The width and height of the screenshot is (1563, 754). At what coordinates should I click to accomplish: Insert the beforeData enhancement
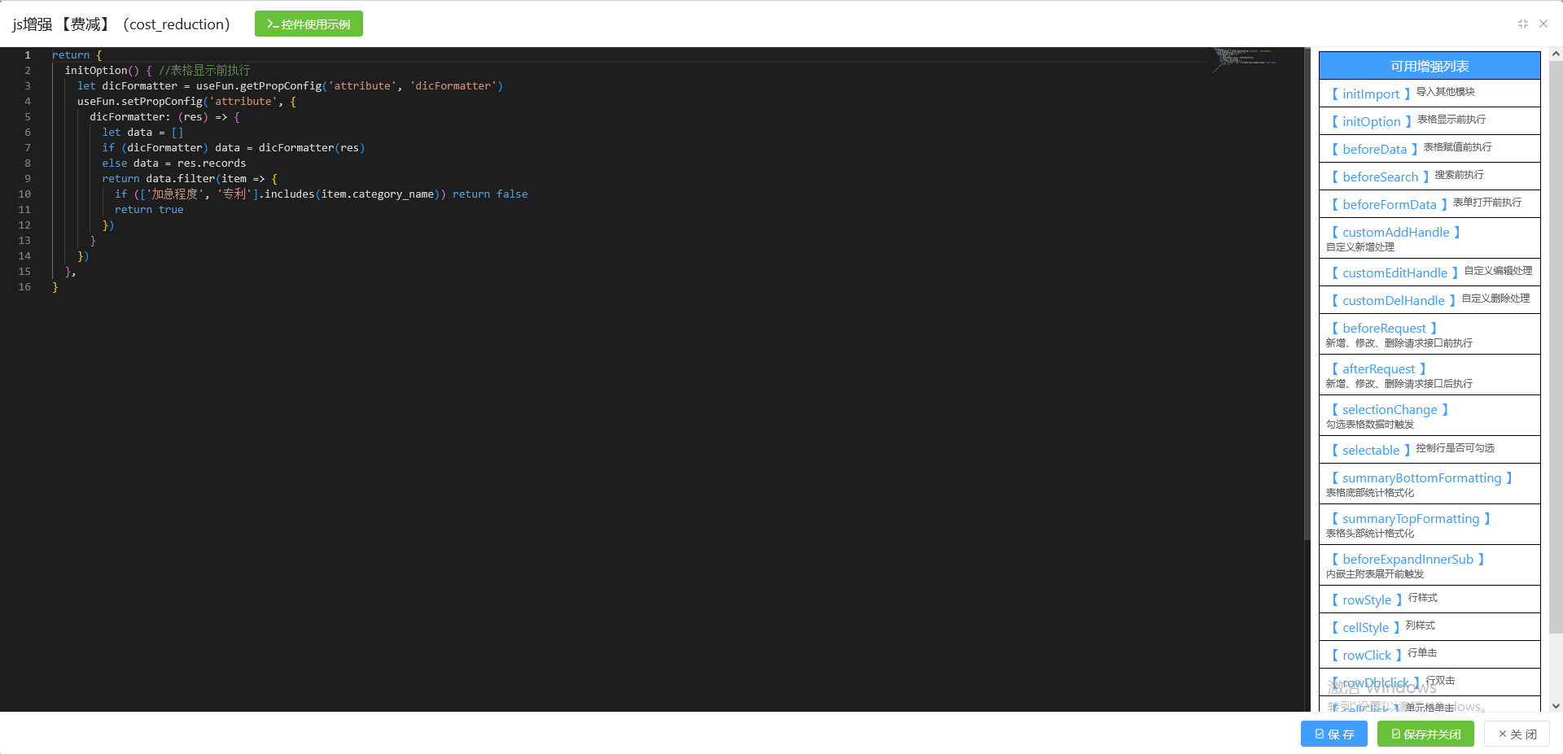(1374, 150)
